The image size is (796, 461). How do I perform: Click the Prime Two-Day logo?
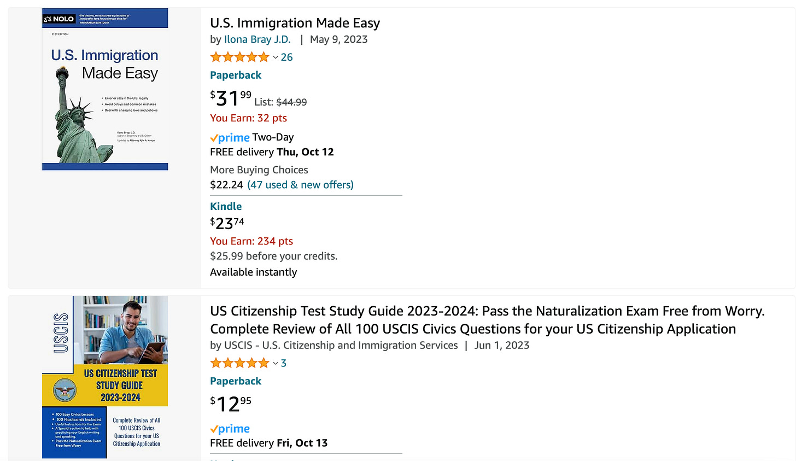tap(230, 137)
